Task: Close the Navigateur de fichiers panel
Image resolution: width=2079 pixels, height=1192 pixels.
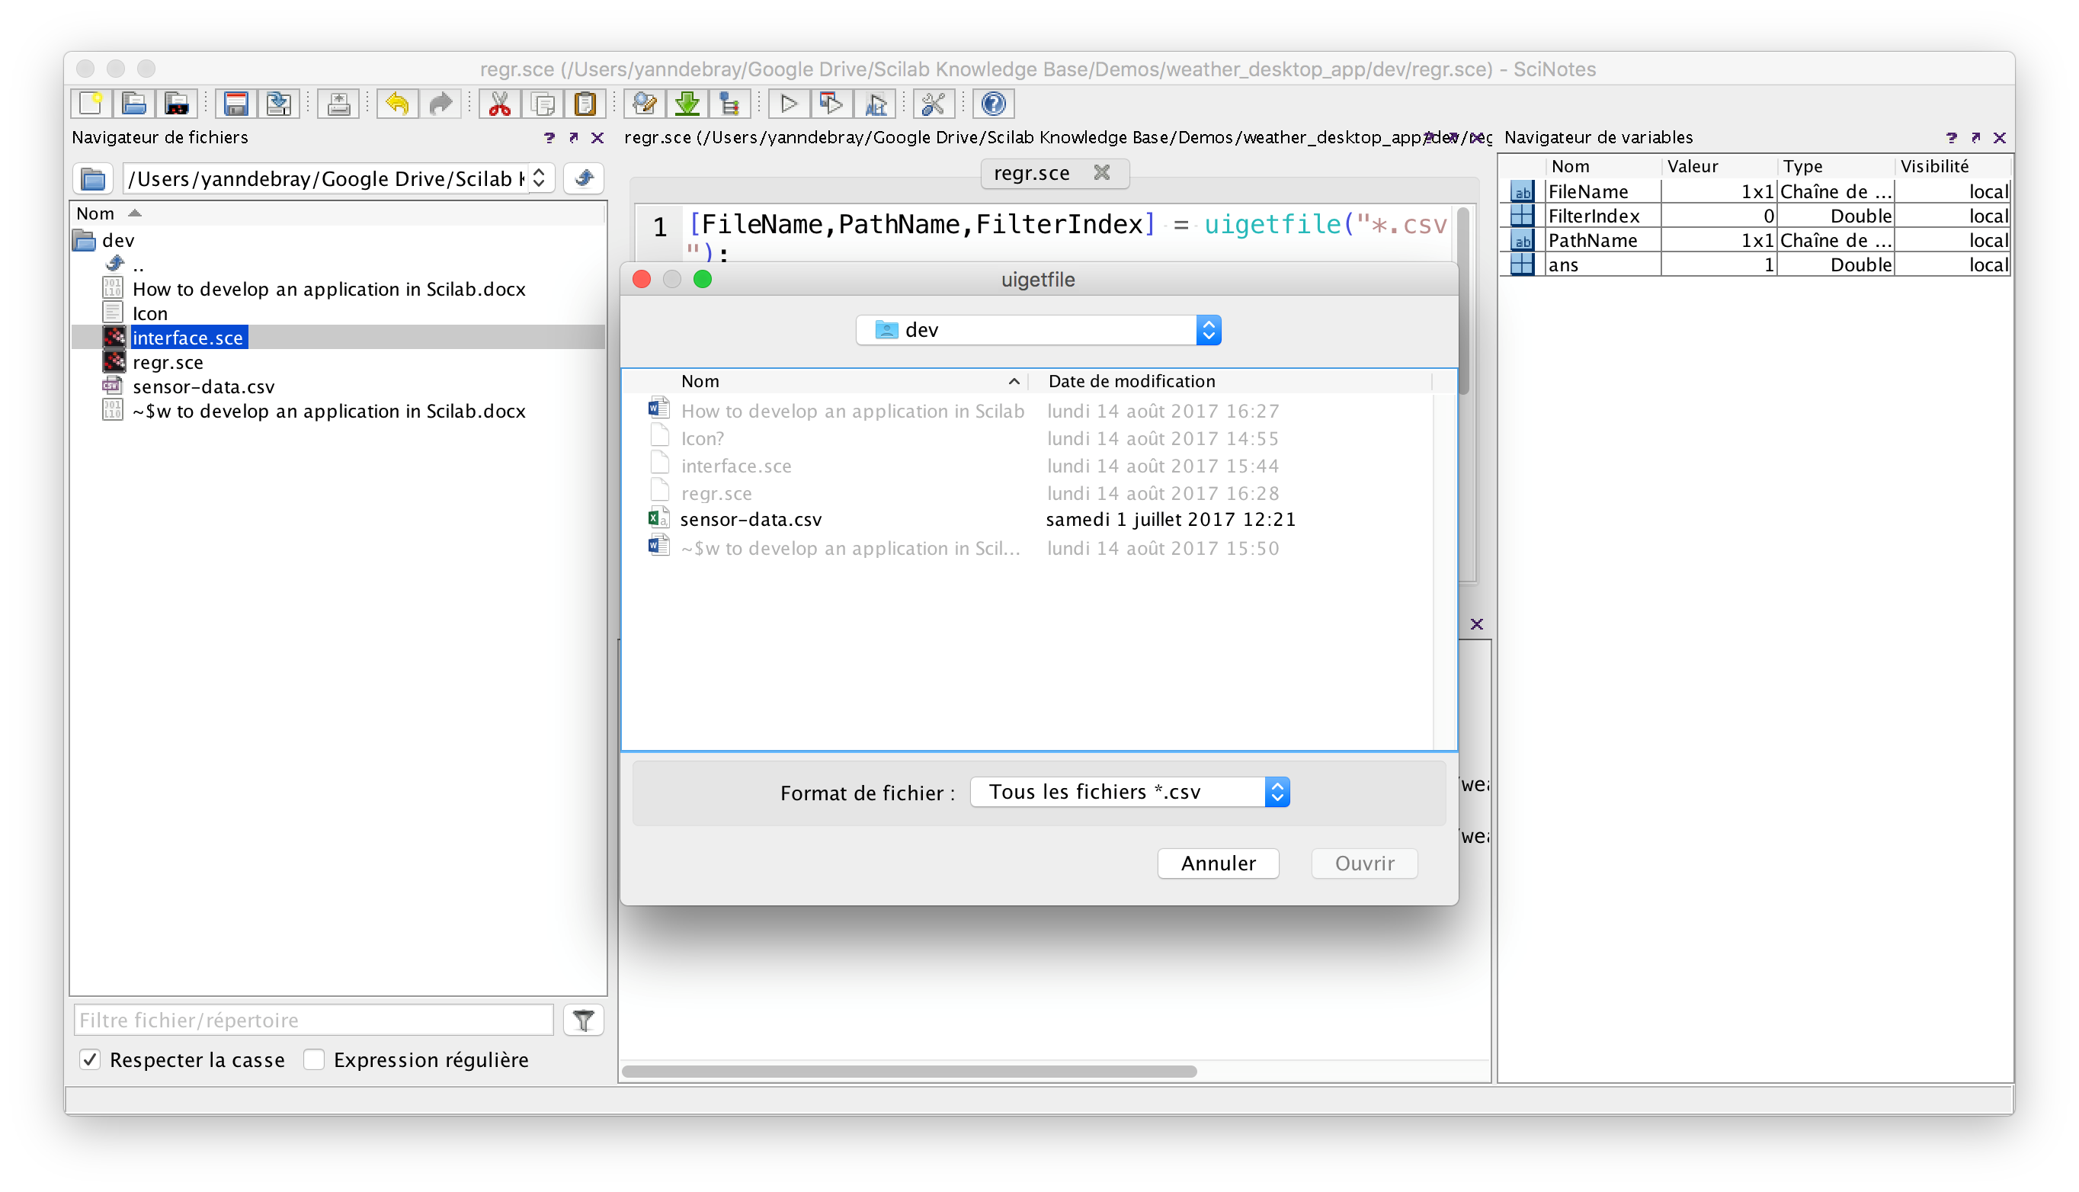Action: pyautogui.click(x=597, y=137)
